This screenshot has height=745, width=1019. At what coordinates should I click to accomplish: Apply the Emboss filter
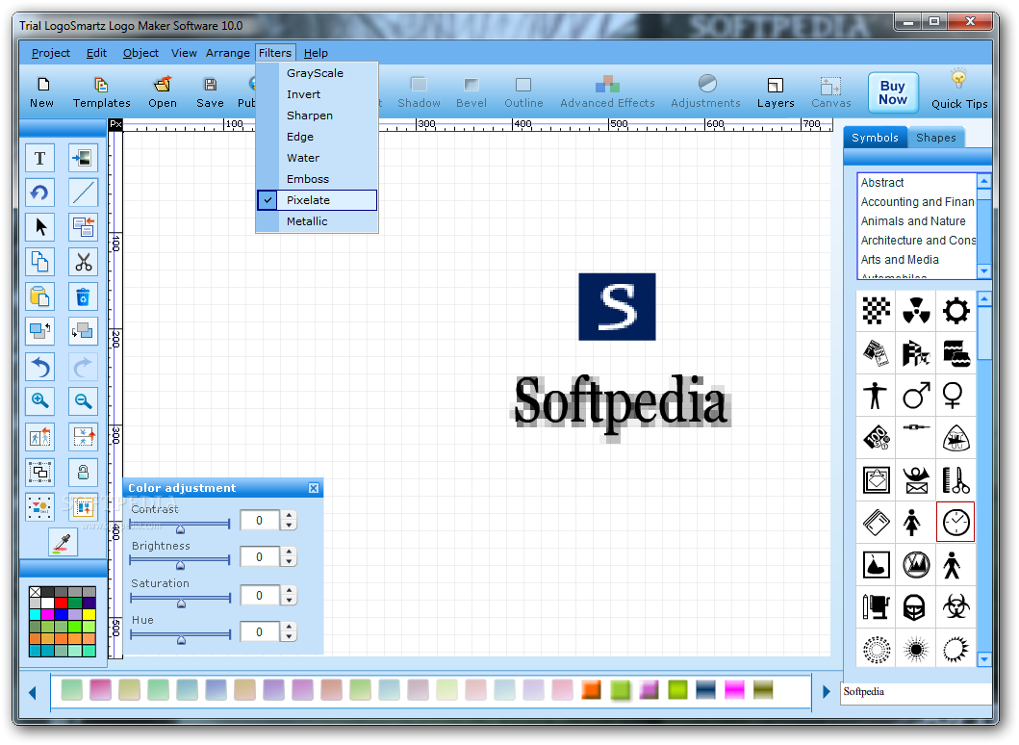318,179
